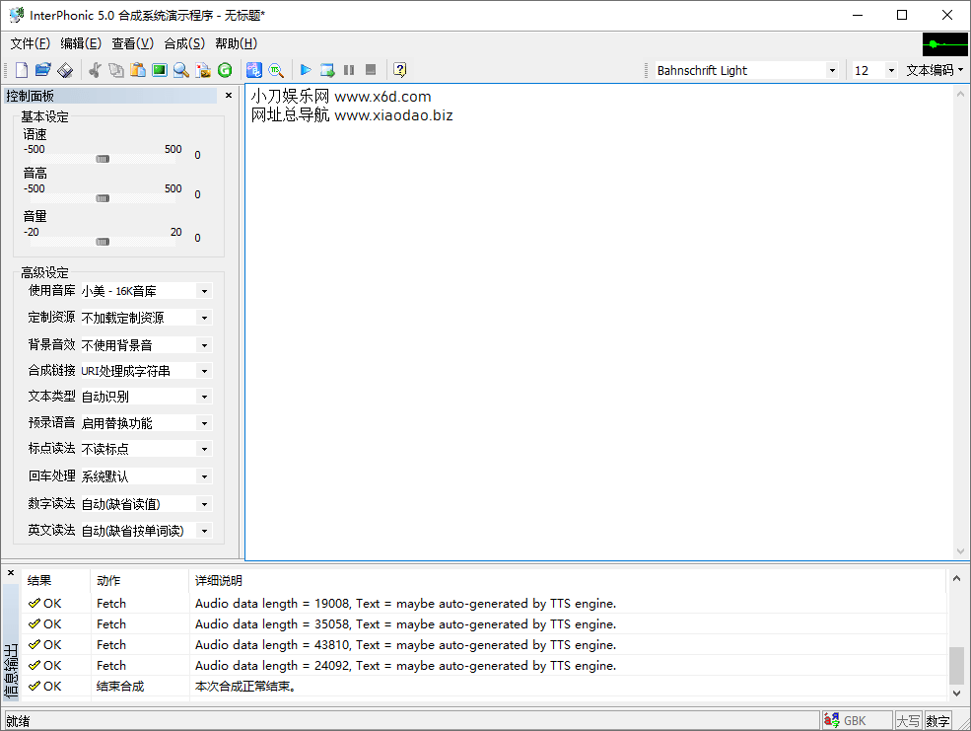
Task: Click the Paste clipboard icon
Action: point(138,70)
